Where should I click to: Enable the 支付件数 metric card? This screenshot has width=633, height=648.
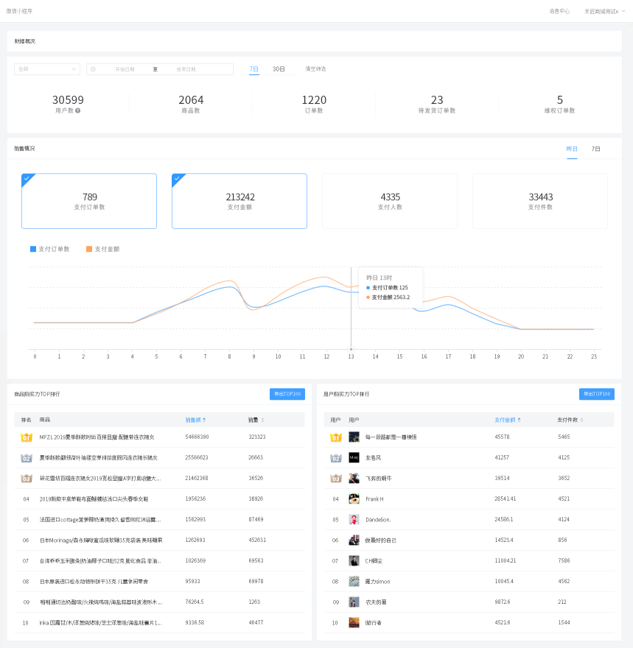[x=540, y=201]
